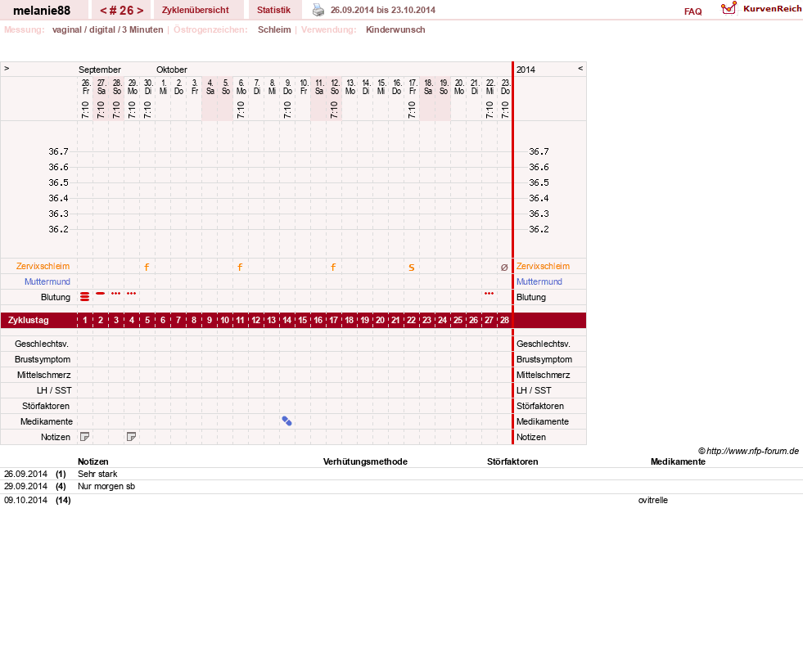The image size is (803, 657).
Task: Go to next cycle with '>' arrow
Action: (x=140, y=11)
